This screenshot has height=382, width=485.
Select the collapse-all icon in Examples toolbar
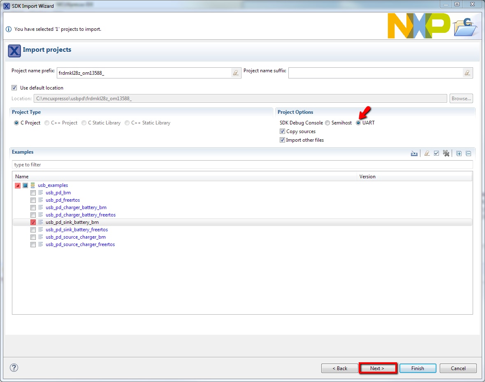(x=468, y=153)
